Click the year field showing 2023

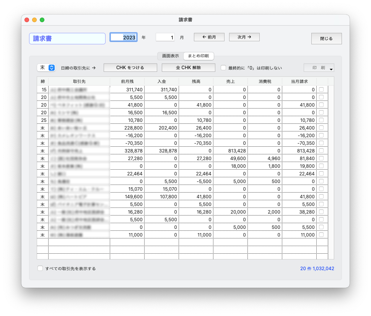[124, 37]
